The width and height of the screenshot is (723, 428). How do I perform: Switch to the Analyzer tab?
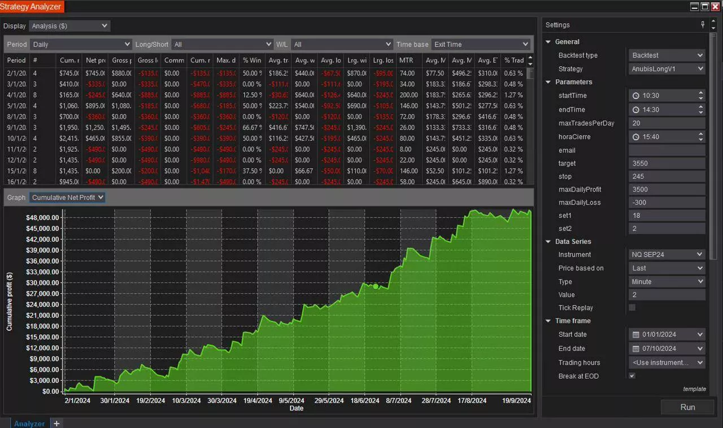coord(29,423)
